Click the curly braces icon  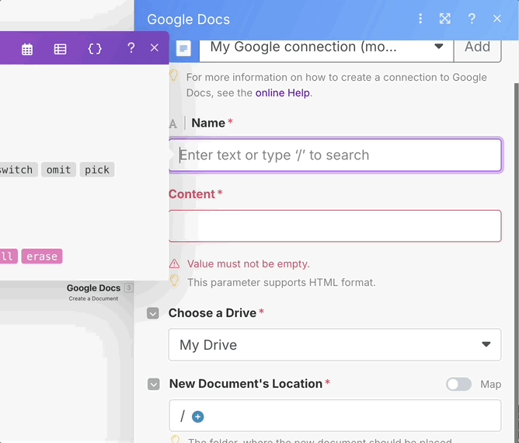[x=95, y=49]
